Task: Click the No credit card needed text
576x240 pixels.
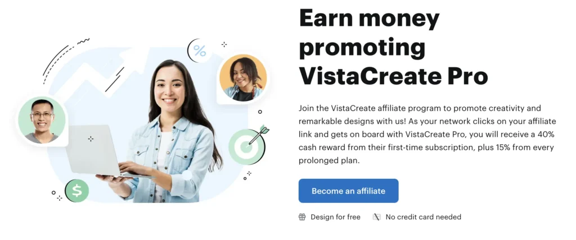Action: click(x=423, y=217)
